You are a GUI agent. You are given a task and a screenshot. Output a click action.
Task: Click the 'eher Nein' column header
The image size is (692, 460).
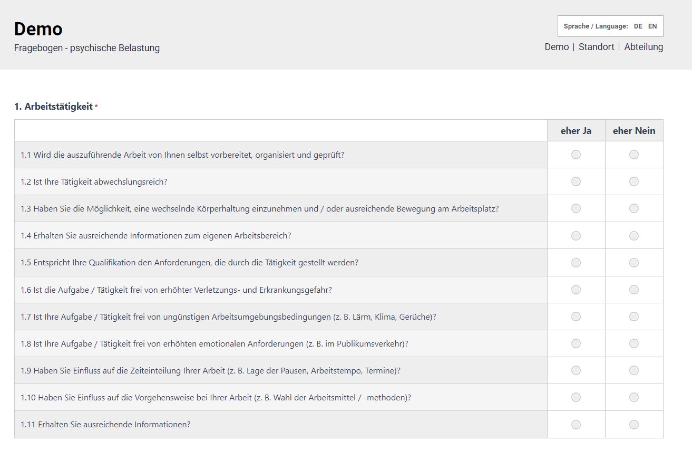(x=634, y=131)
